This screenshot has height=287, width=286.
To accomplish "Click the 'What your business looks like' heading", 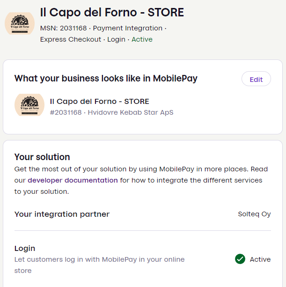I will (x=106, y=78).
